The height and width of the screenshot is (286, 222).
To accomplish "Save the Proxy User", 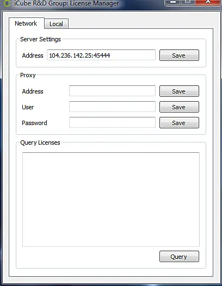I will click(179, 107).
